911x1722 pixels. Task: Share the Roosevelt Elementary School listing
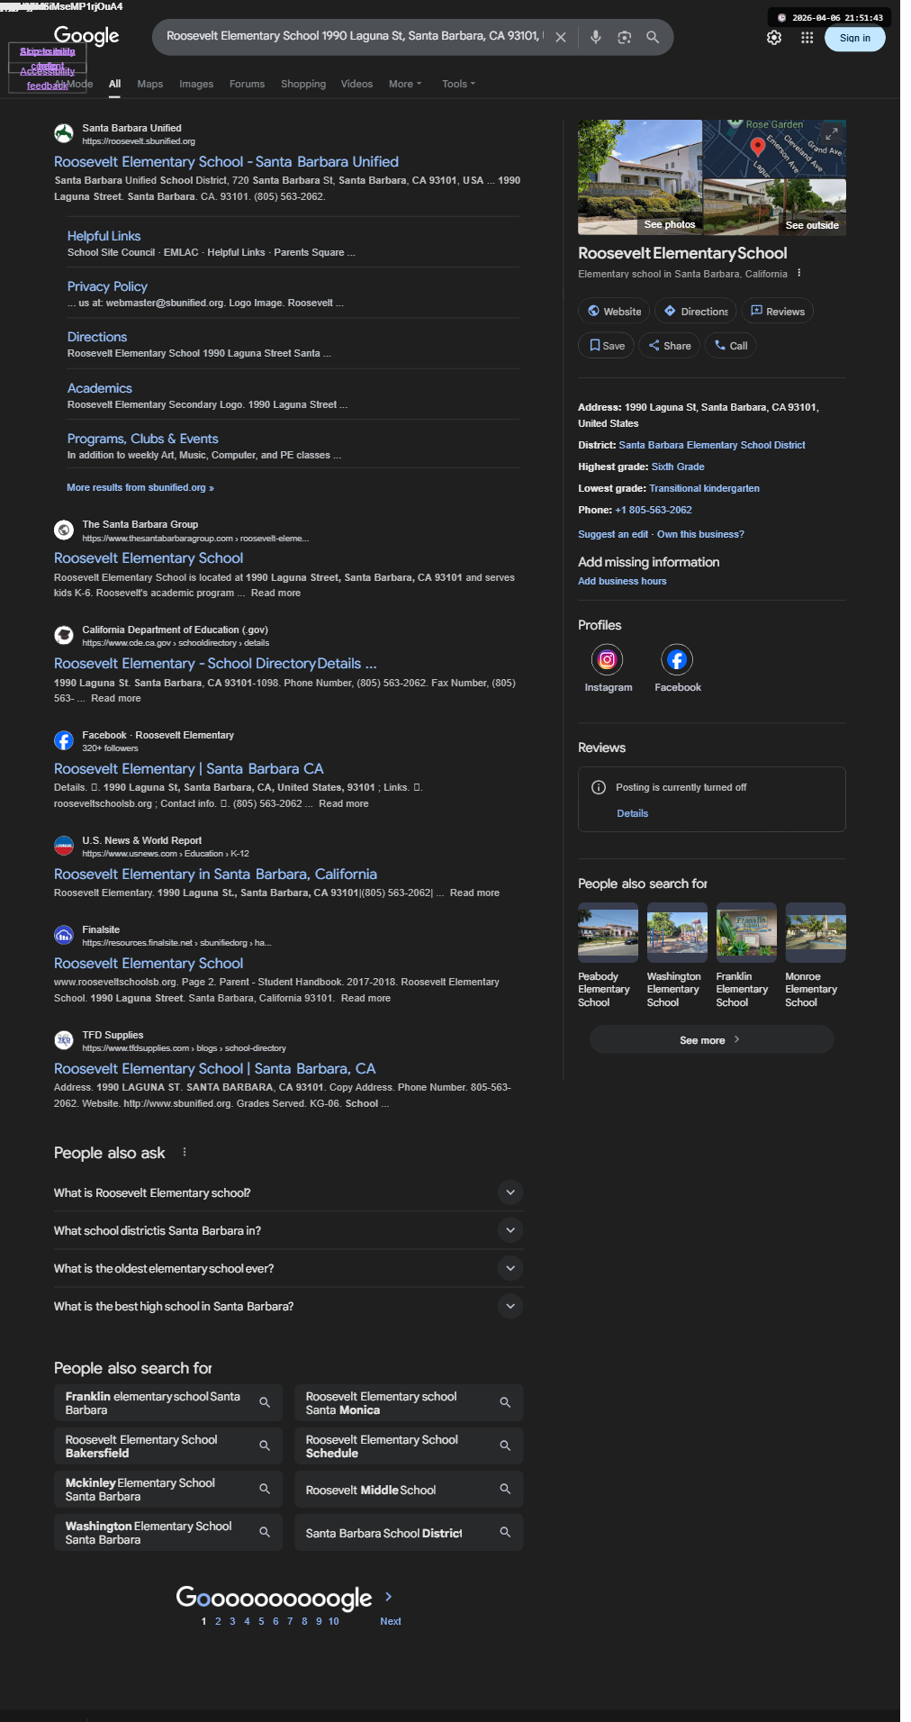click(669, 346)
